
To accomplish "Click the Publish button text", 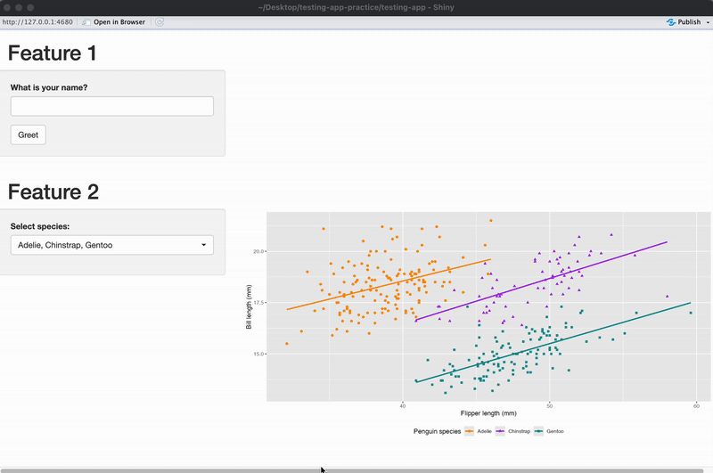I will [689, 21].
